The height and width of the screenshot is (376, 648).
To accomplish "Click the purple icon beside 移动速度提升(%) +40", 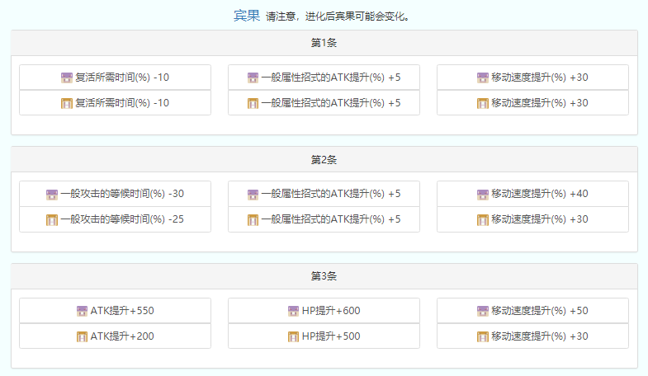I will (x=482, y=195).
